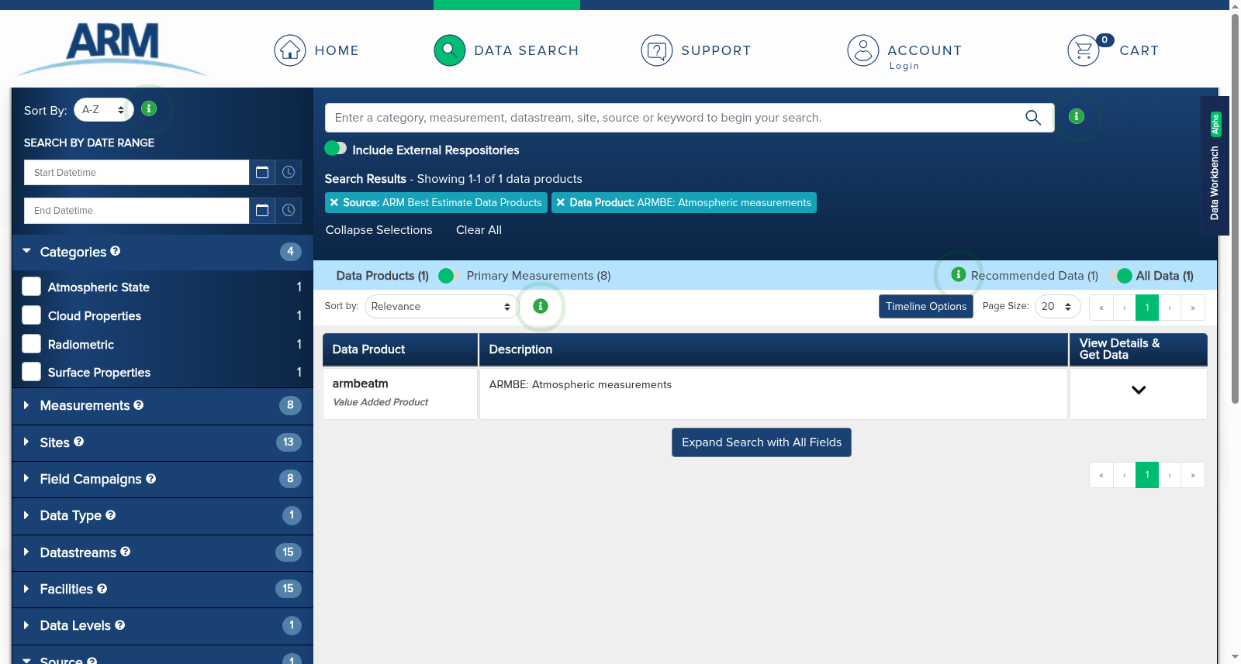Check the Atmospheric State category
The height and width of the screenshot is (664, 1241).
tap(32, 287)
